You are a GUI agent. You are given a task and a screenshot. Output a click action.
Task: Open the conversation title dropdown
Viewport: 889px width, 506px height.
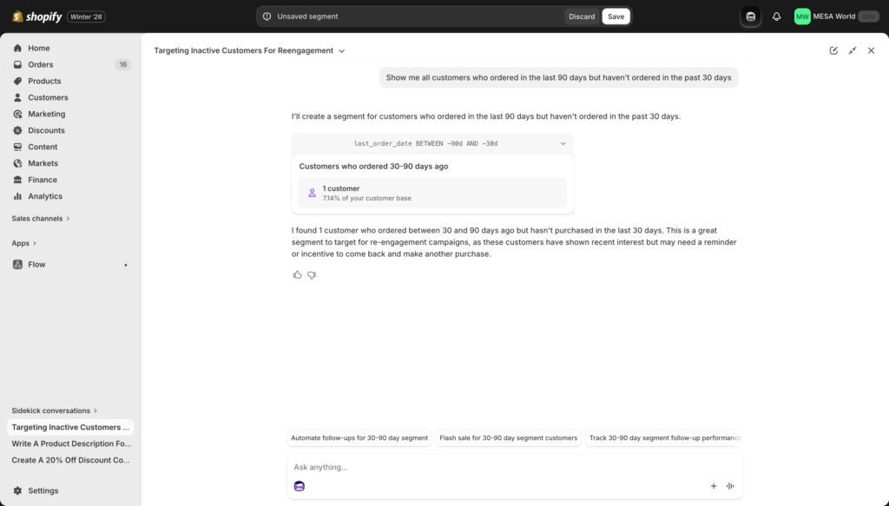point(341,50)
